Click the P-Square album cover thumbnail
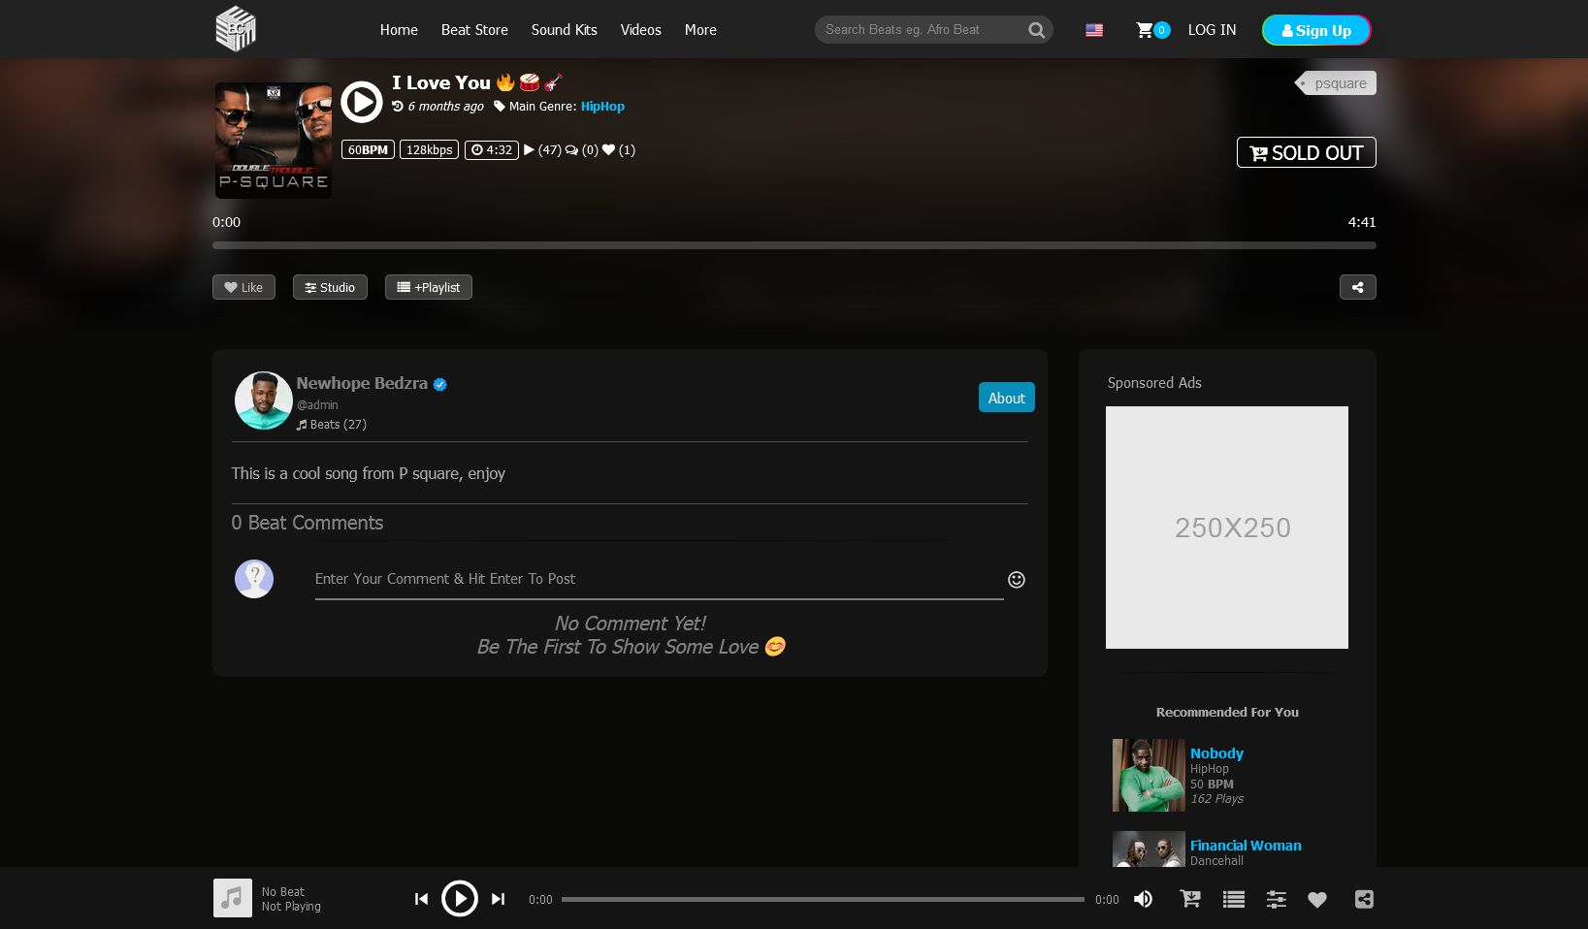This screenshot has height=929, width=1588. (x=274, y=141)
